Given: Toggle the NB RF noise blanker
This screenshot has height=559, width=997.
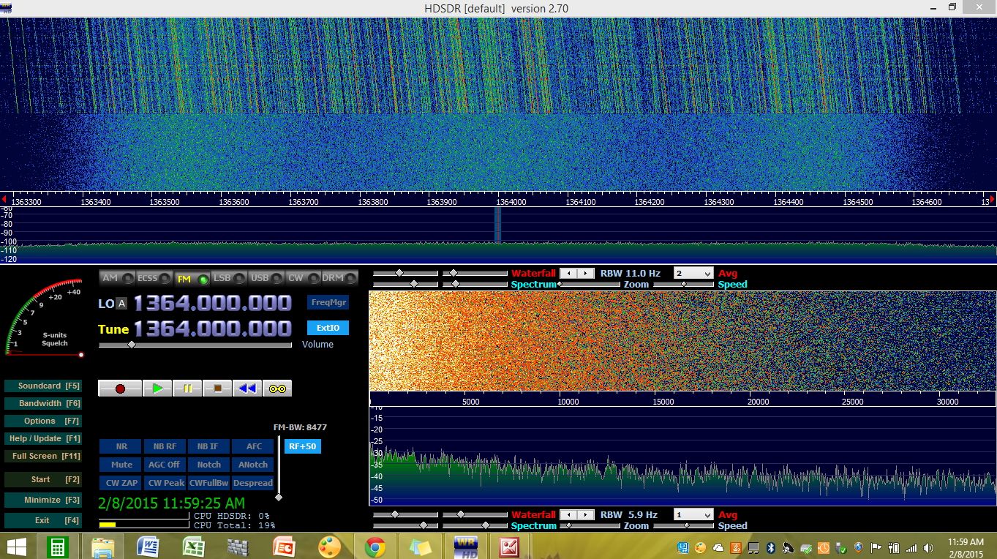Looking at the screenshot, I should pyautogui.click(x=165, y=446).
